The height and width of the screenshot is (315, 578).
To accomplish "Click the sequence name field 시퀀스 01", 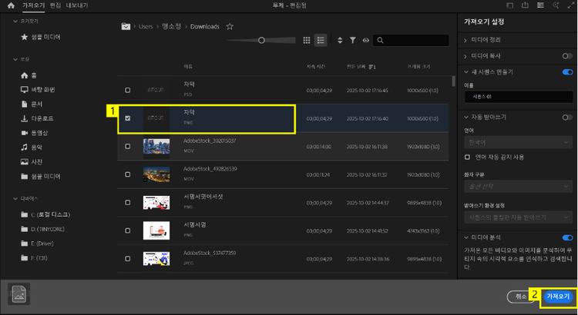I will pyautogui.click(x=519, y=97).
